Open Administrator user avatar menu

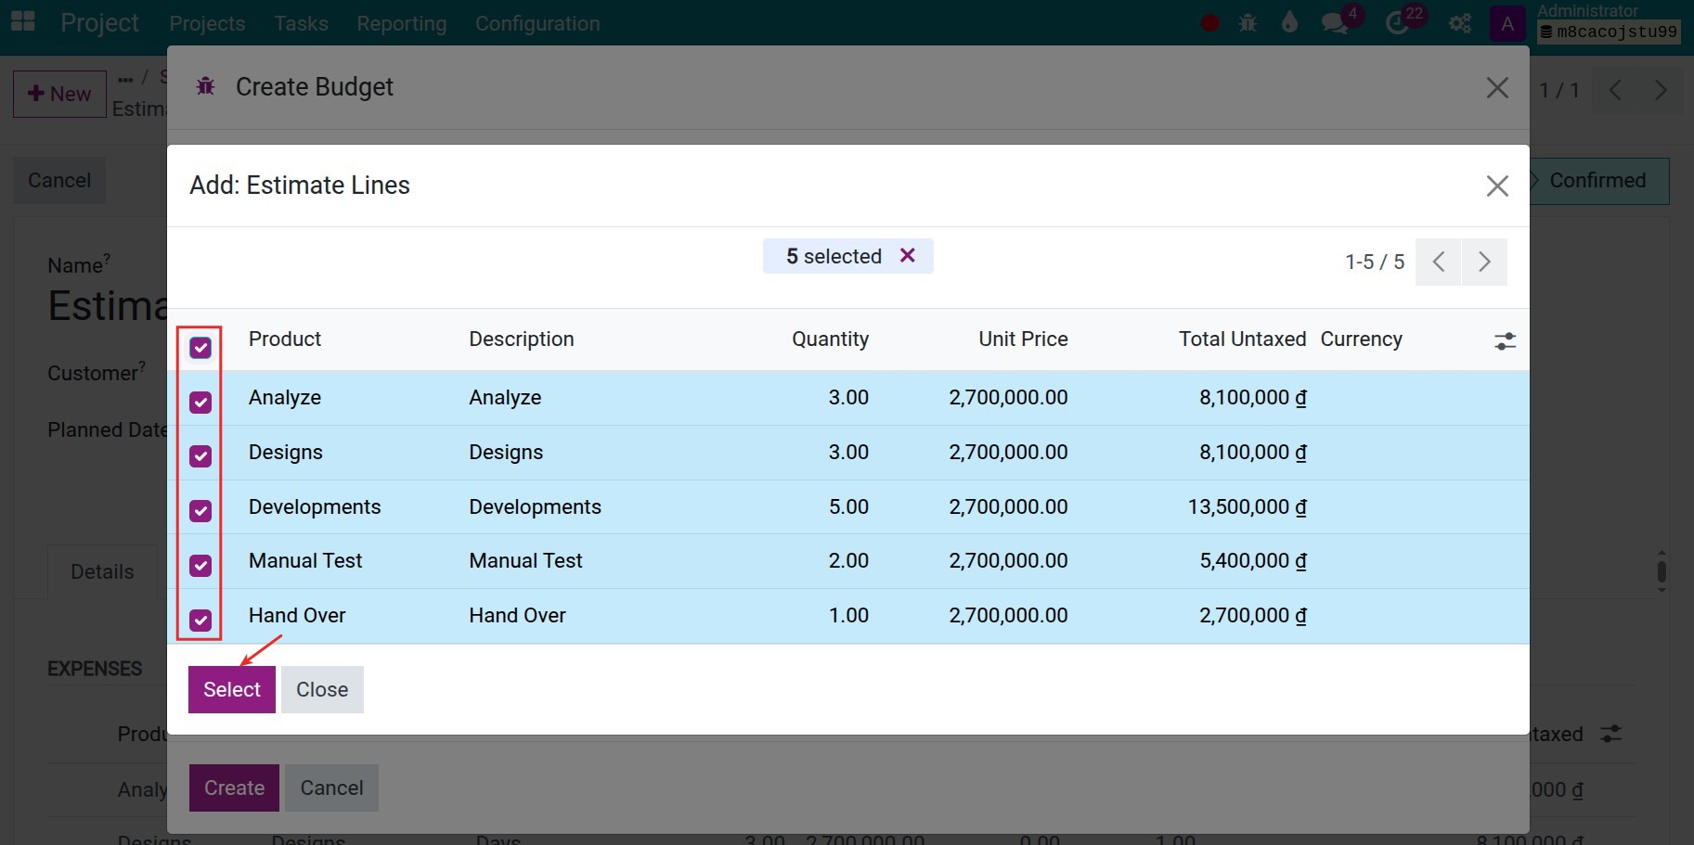[x=1507, y=23]
